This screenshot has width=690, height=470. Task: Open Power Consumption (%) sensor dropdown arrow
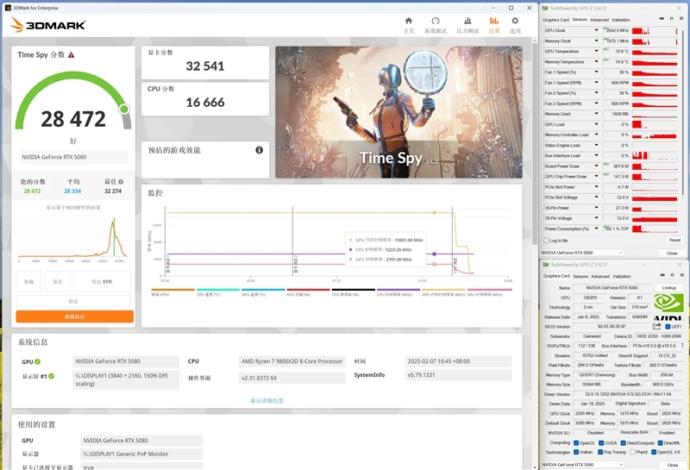point(596,229)
